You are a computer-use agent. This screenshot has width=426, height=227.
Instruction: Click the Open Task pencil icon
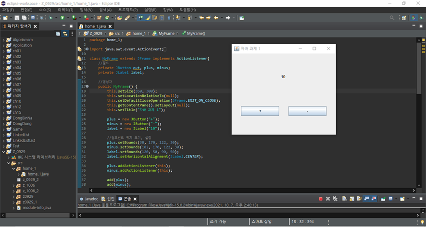coord(127,18)
